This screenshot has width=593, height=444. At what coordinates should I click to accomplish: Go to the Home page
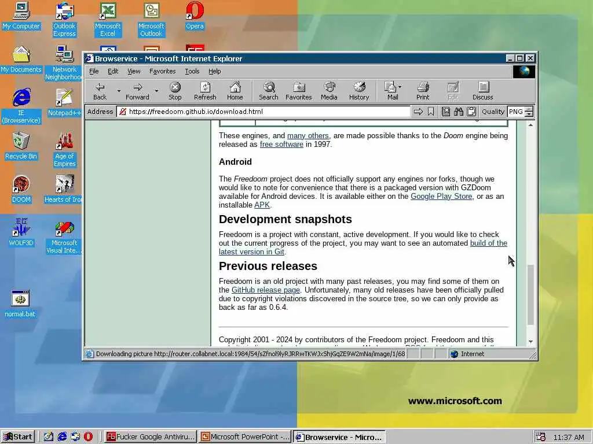tap(235, 91)
